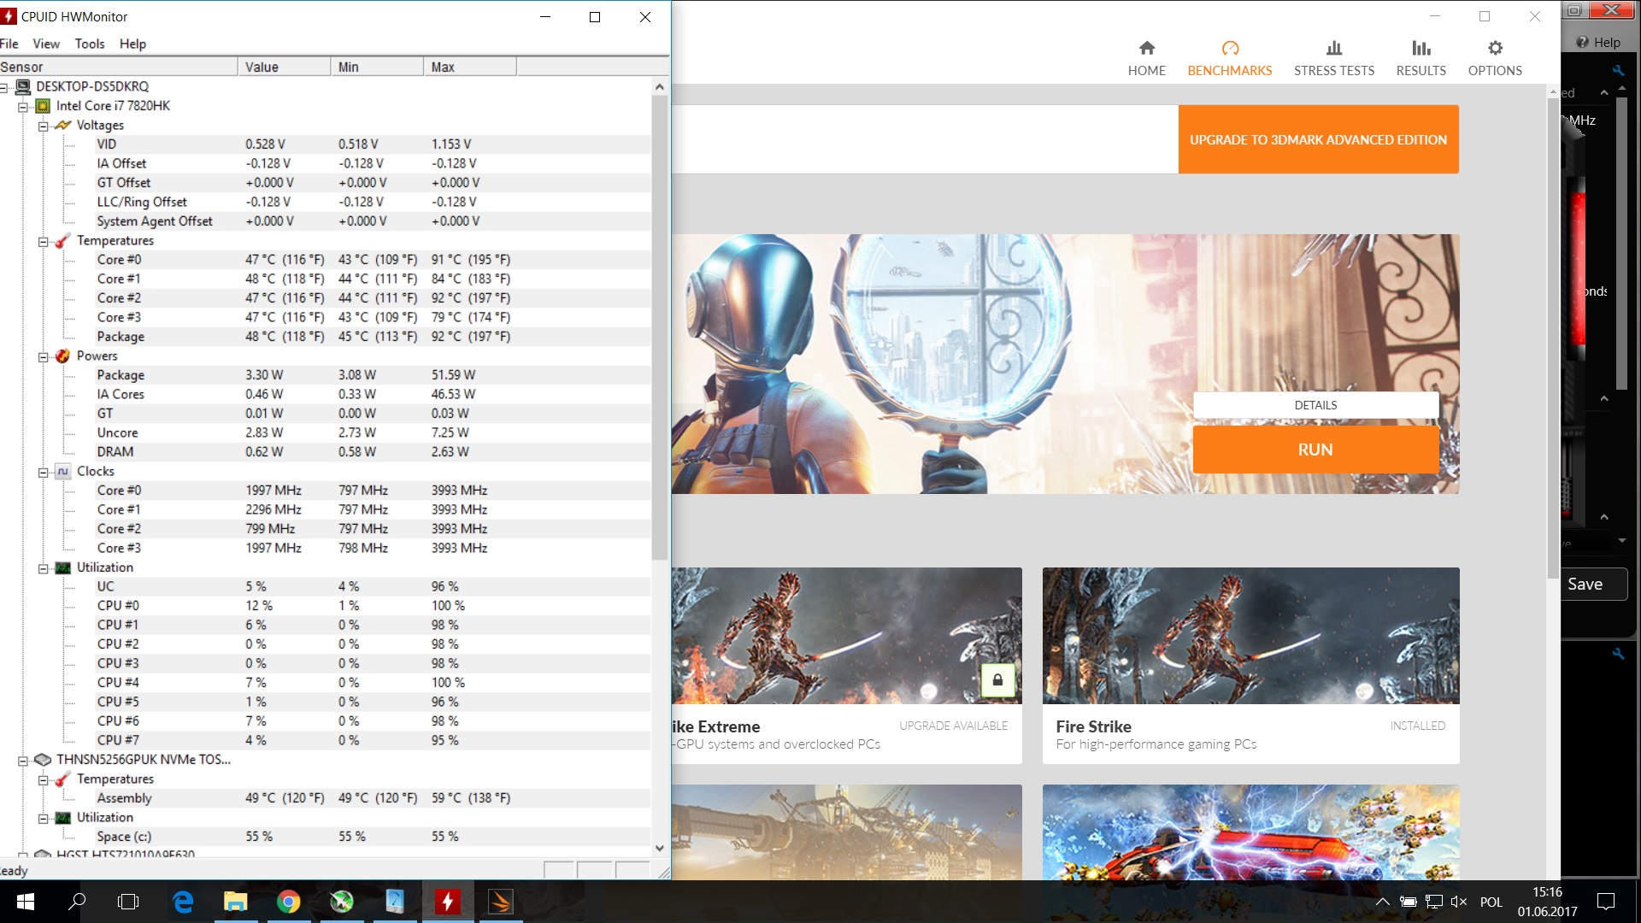The width and height of the screenshot is (1641, 923).
Task: Open Results bar chart icon
Action: click(1420, 49)
